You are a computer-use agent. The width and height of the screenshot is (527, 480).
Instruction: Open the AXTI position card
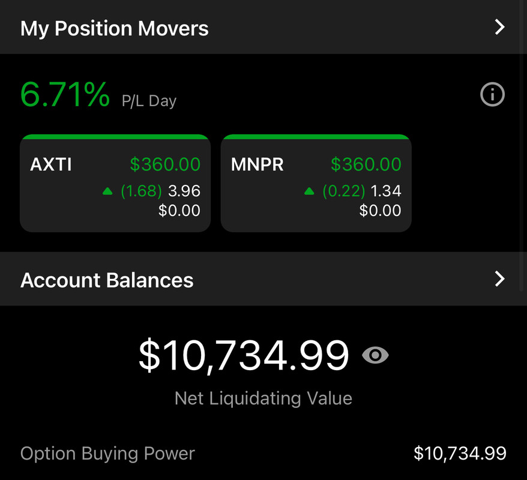click(x=115, y=184)
